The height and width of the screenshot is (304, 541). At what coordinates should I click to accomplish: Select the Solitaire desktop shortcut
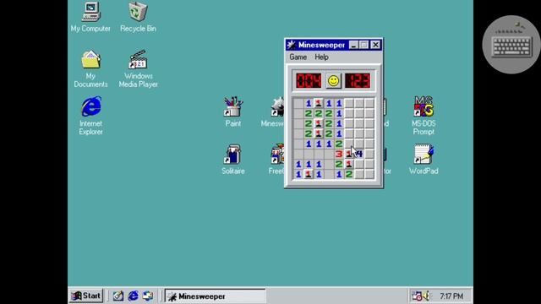point(233,160)
